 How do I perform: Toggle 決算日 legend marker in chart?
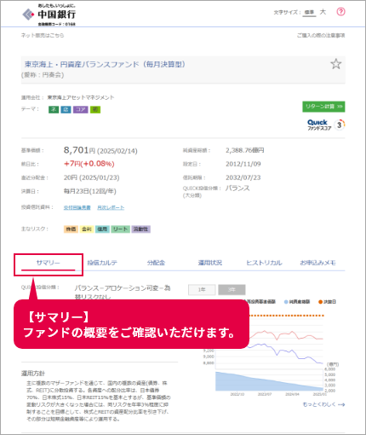327,302
